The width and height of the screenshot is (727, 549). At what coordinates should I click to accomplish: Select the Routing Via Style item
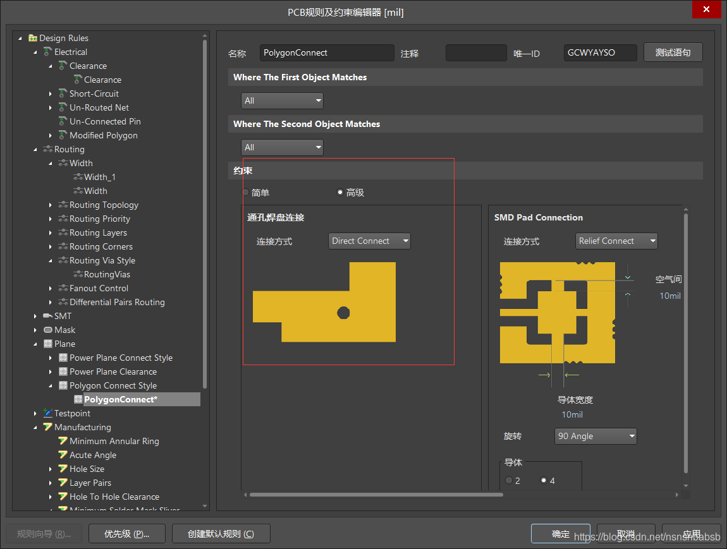click(102, 260)
